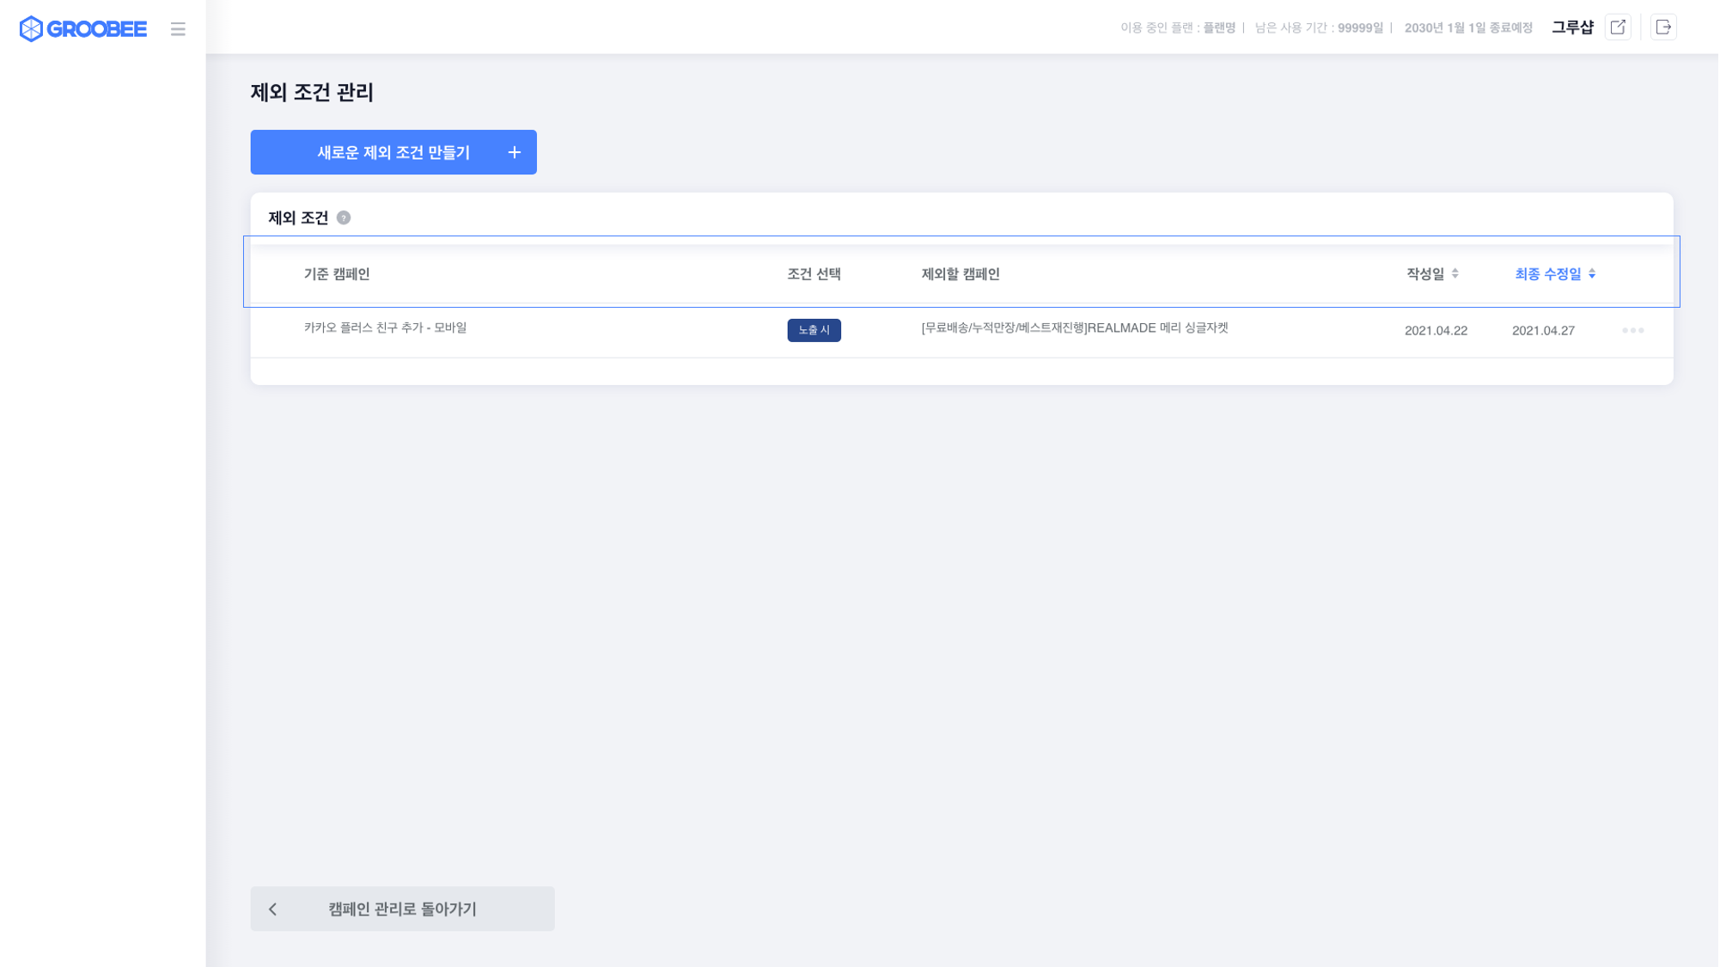Viewport: 1720px width, 967px height.
Task: Open the 제외 조건 help tooltip
Action: [344, 218]
